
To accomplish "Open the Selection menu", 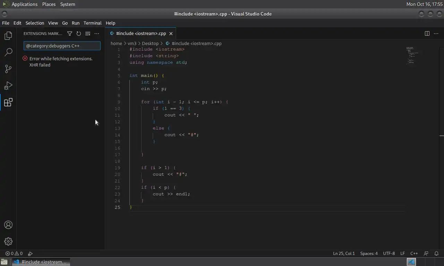I will (35, 23).
